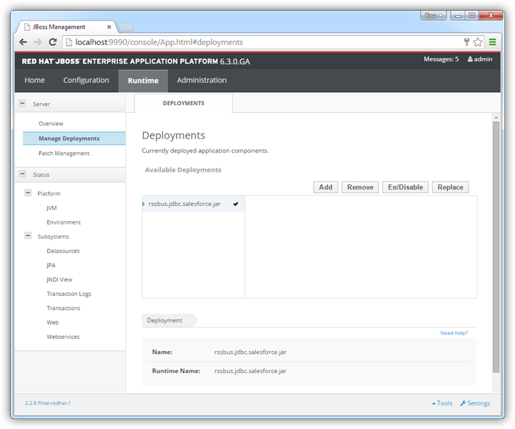Click the admin user icon
Image resolution: width=515 pixels, height=429 pixels.
click(x=470, y=59)
